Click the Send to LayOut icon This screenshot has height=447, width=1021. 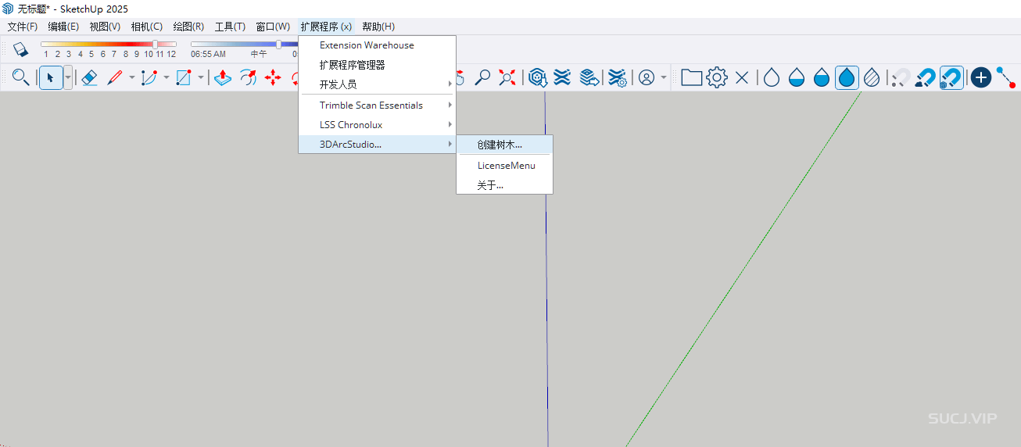[x=589, y=77]
